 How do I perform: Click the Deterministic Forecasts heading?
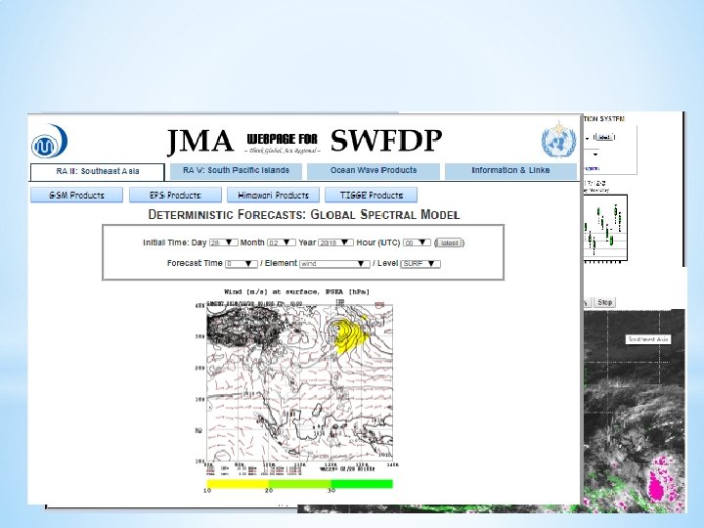pyautogui.click(x=304, y=214)
